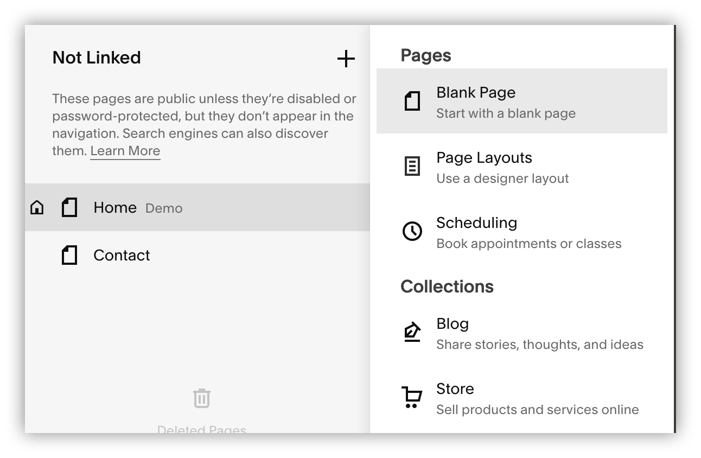Click the Blank Page document icon

point(412,101)
